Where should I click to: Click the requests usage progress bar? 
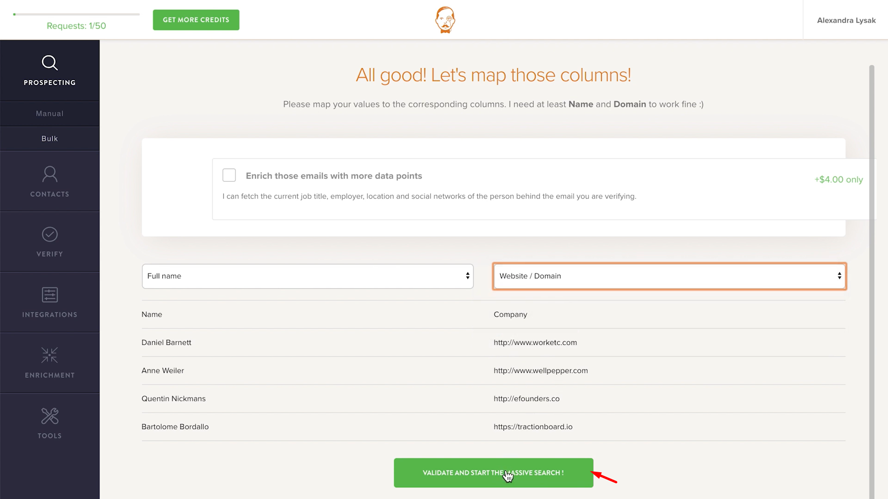[x=76, y=14]
